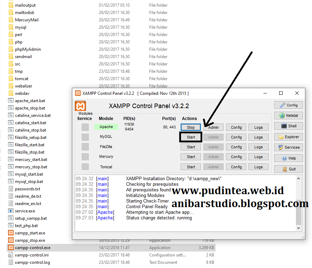Stop the Apache module

tap(191, 127)
